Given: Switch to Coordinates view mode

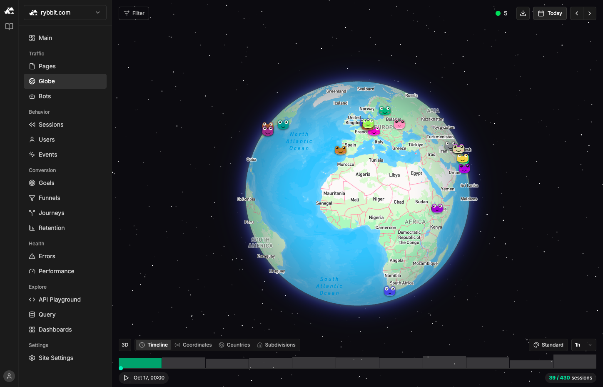Looking at the screenshot, I should [x=193, y=345].
